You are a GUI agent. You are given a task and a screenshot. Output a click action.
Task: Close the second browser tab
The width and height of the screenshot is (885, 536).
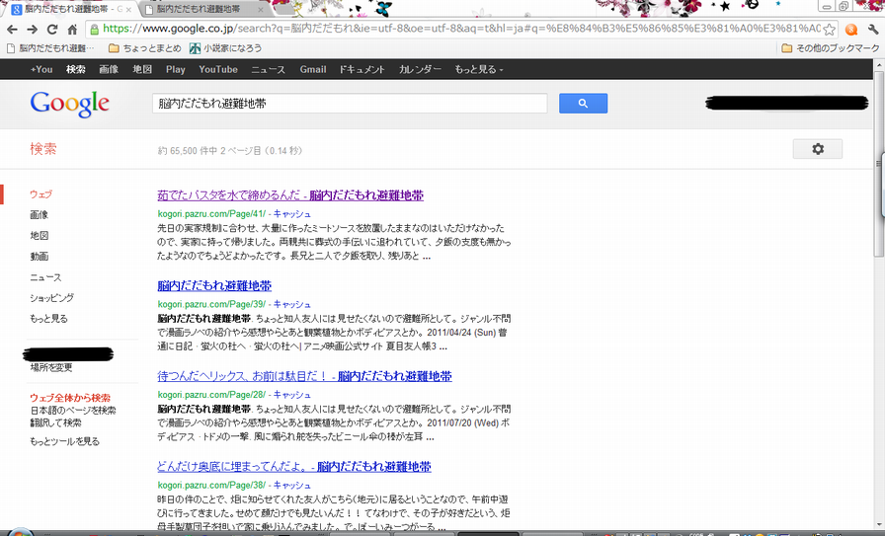coord(260,10)
